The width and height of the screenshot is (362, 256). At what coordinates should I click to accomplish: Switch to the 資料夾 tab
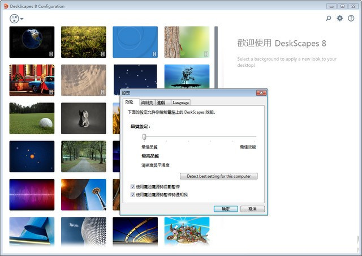tap(146, 103)
